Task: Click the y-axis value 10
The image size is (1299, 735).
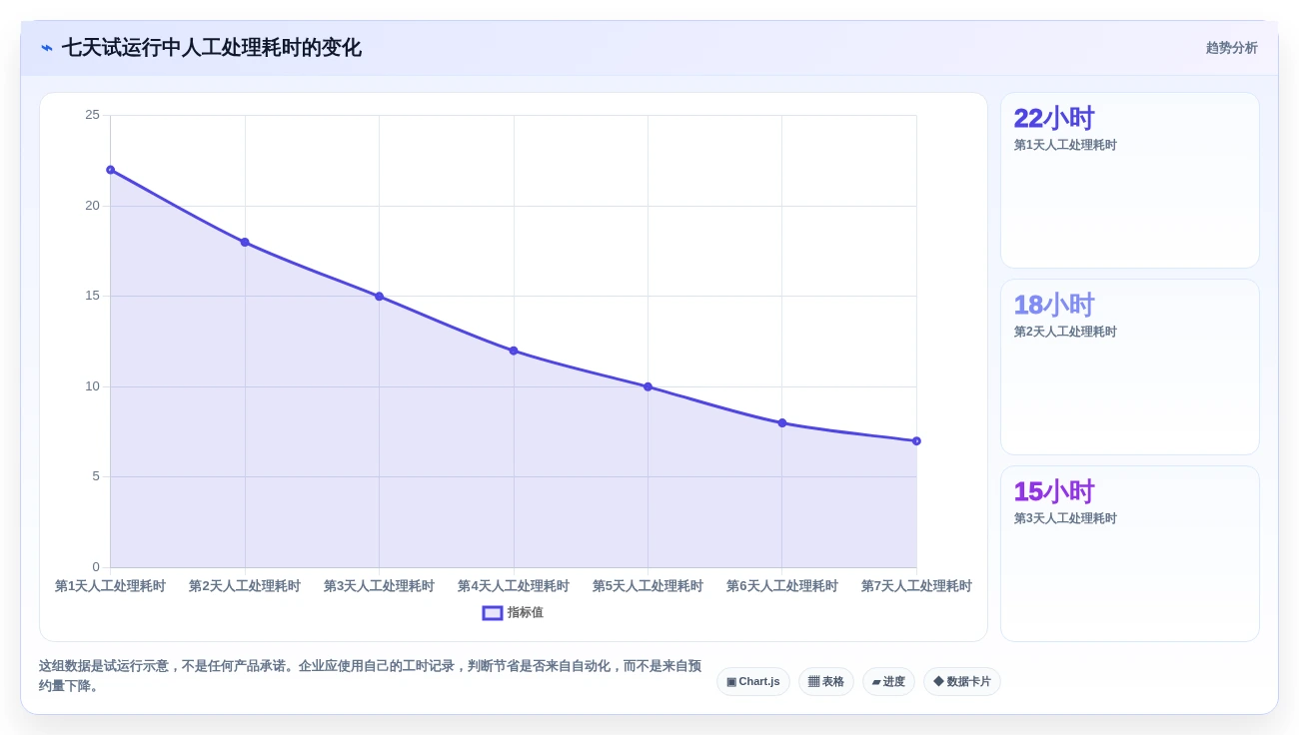Action: 92,386
